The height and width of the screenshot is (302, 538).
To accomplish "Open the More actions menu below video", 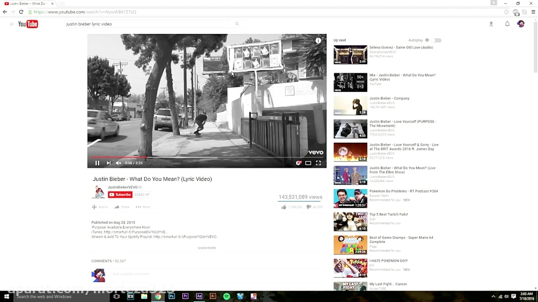I will coord(142,207).
